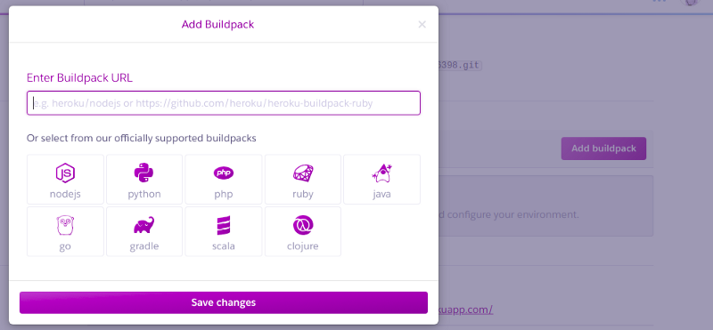Click the git URL code snippet
The height and width of the screenshot is (330, 713).
click(x=459, y=65)
